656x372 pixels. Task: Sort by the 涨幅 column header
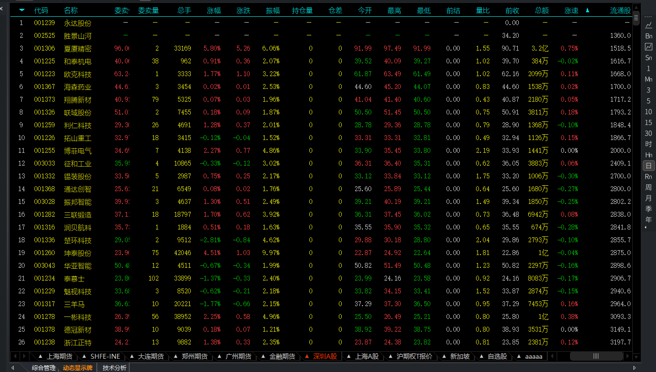tap(213, 10)
